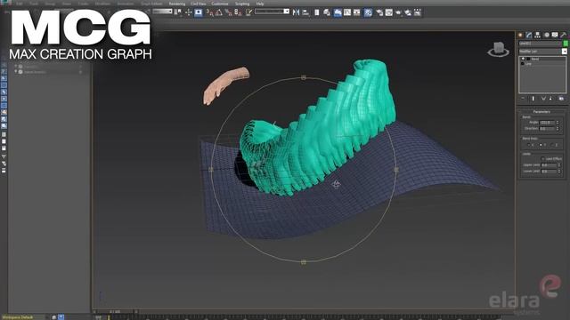Open the Reference Coordinate System dropdown
Screen dimensions: 570x320
click(x=162, y=12)
